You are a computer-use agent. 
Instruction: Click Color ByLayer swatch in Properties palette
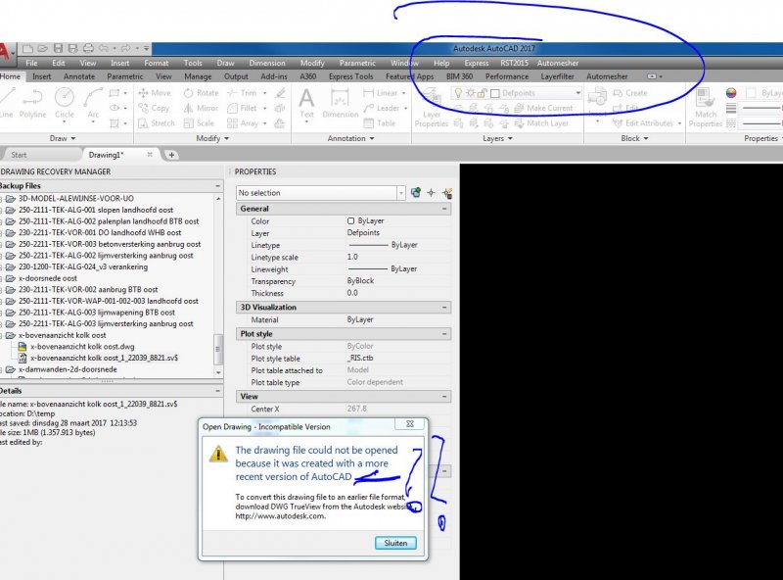pos(350,221)
